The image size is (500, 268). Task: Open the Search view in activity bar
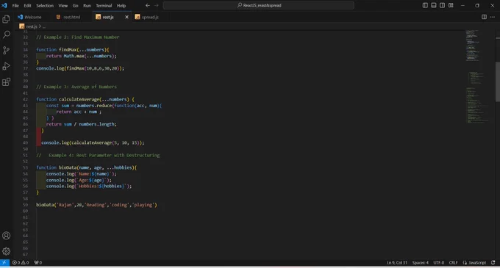pyautogui.click(x=6, y=35)
